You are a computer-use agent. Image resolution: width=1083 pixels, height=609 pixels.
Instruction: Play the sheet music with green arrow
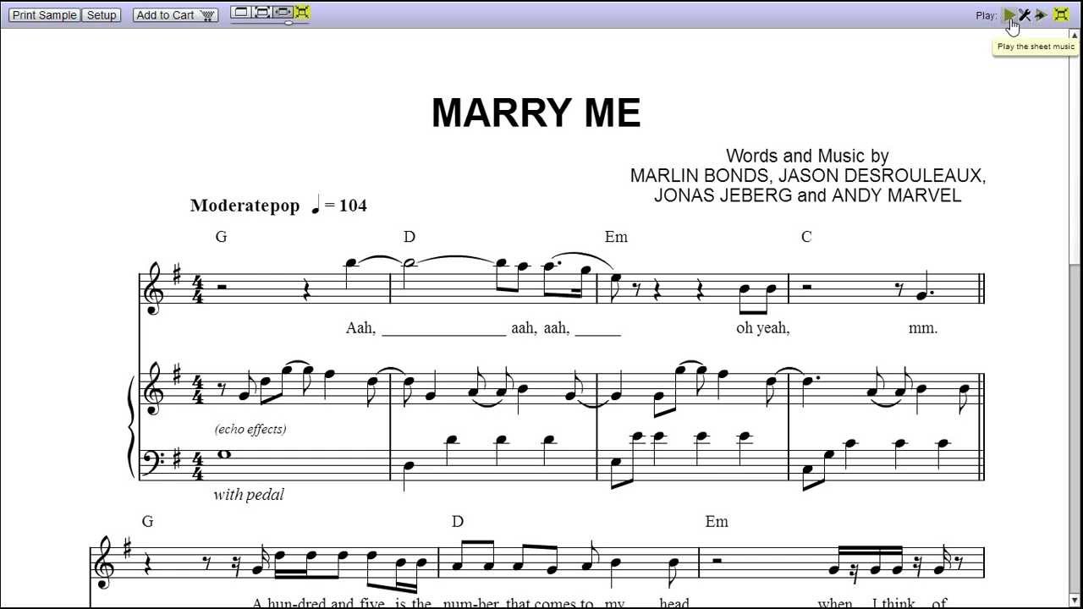pos(1009,14)
